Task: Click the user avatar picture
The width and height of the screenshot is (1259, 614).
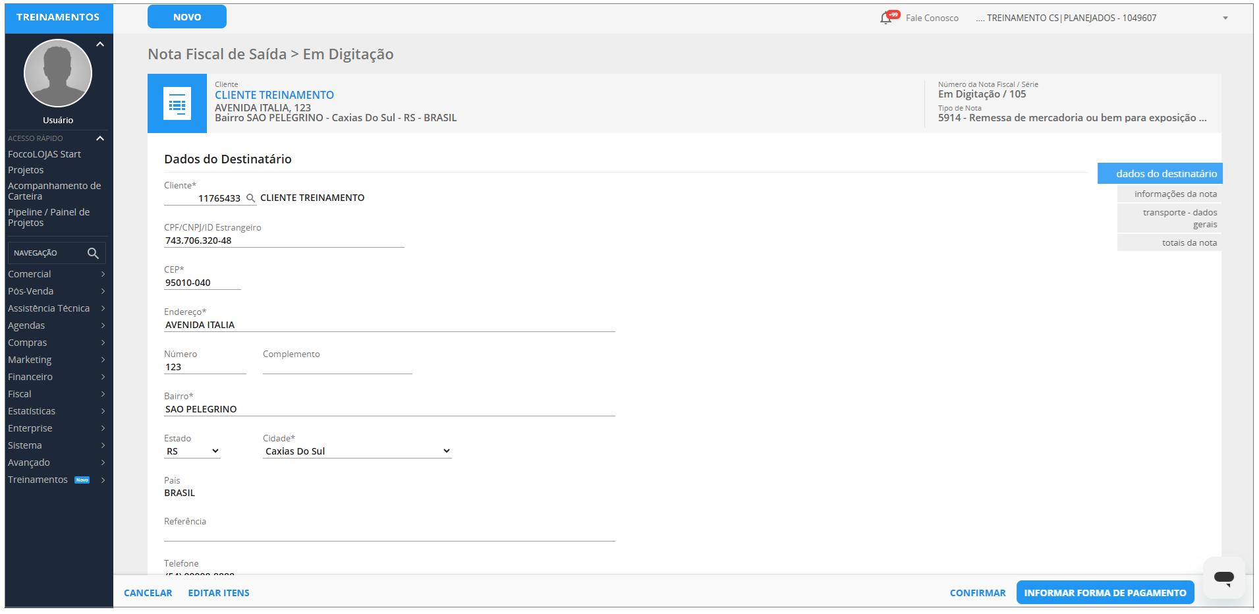Action: pyautogui.click(x=58, y=73)
